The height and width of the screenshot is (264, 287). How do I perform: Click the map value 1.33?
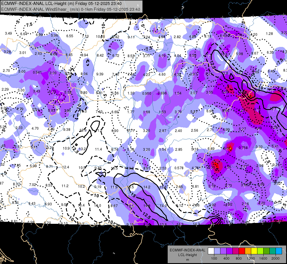[131, 93]
